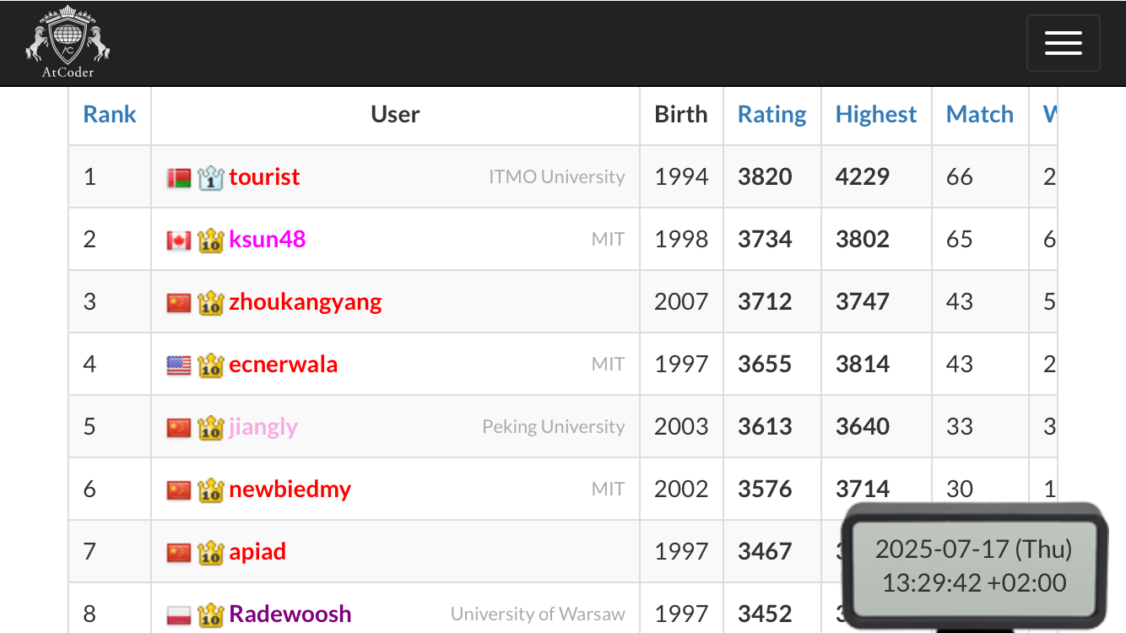Image resolution: width=1126 pixels, height=633 pixels.
Task: Click Peking University affiliation text
Action: coord(554,427)
